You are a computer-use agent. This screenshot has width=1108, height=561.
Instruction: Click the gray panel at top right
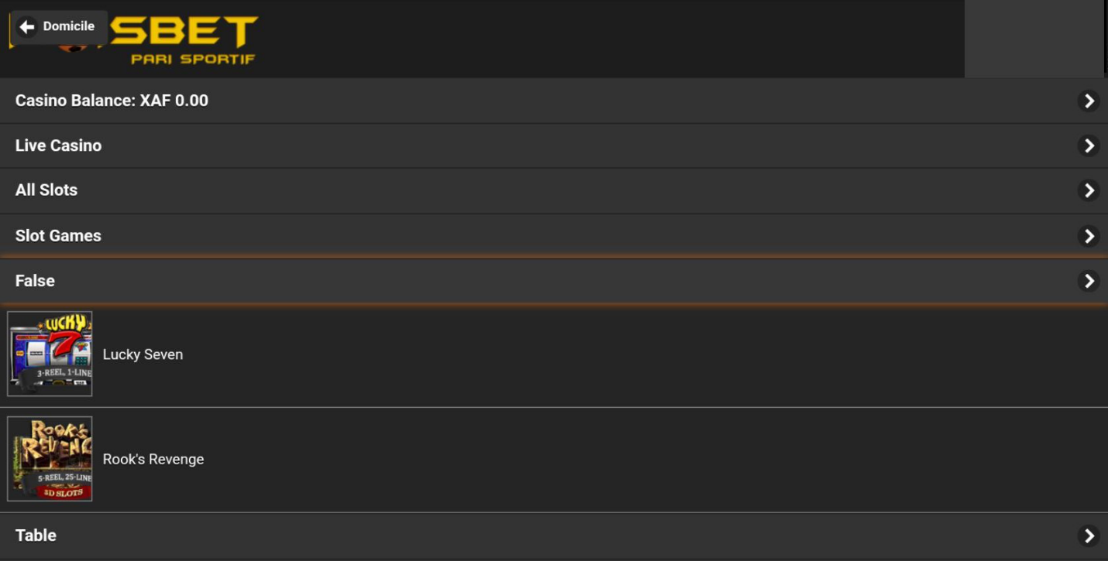(x=1034, y=39)
